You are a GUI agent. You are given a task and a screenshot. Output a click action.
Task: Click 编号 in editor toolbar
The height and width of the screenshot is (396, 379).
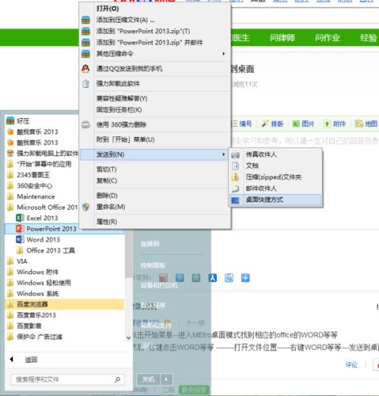tap(246, 123)
